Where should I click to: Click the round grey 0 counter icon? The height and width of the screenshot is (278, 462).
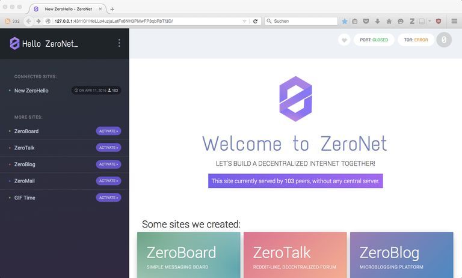coord(444,40)
